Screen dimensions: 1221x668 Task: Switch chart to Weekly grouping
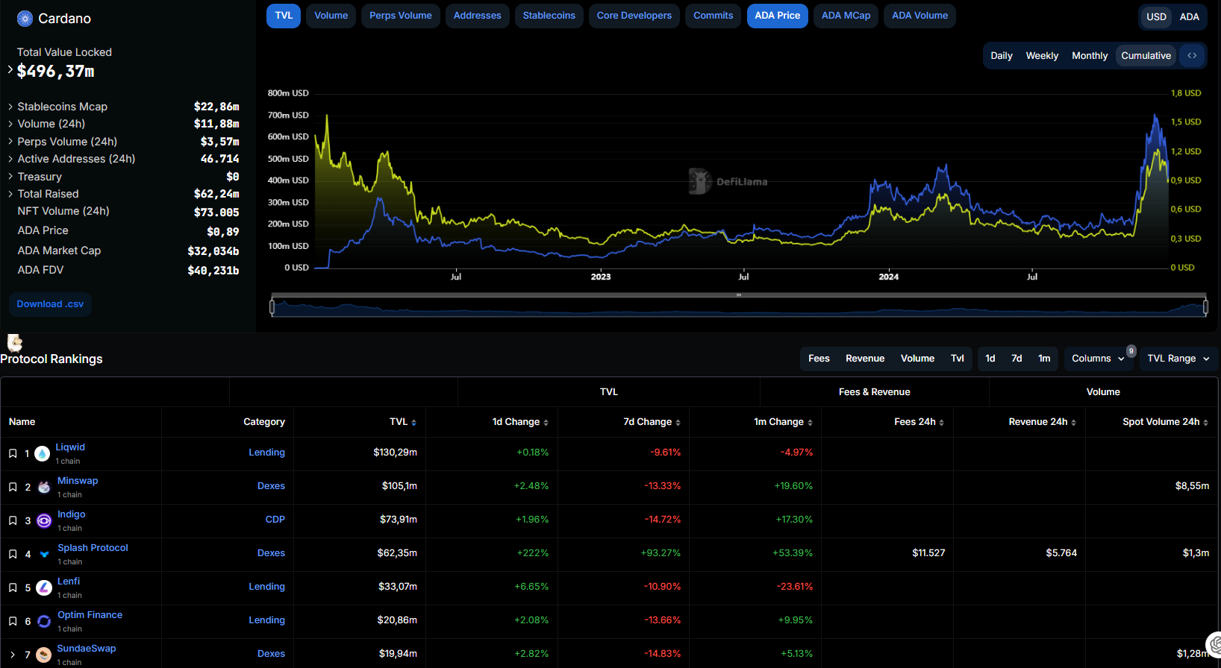pos(1042,56)
